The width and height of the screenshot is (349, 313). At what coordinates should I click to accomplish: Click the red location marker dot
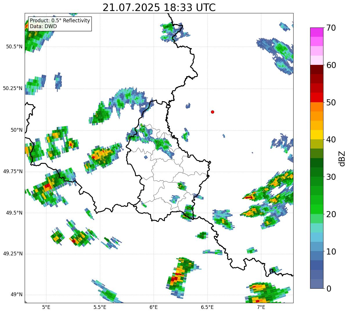coord(213,112)
